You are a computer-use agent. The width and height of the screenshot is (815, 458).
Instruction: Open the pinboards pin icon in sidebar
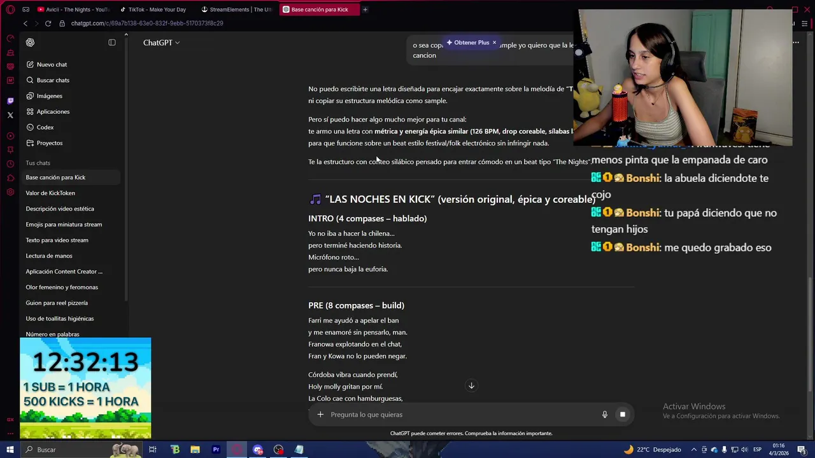pyautogui.click(x=10, y=149)
